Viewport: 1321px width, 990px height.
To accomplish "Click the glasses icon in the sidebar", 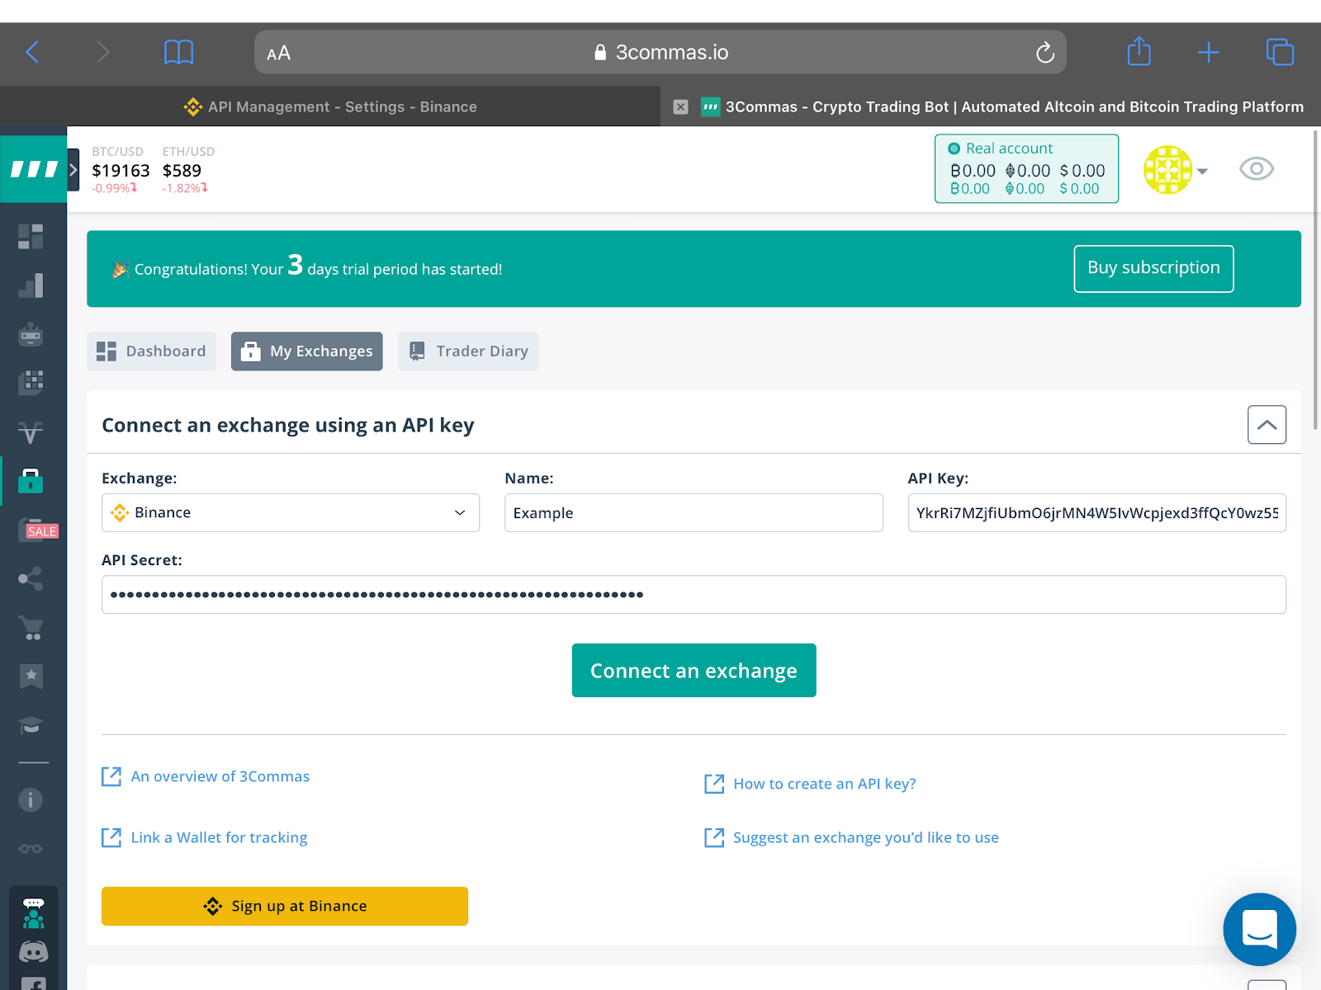I will 31,849.
